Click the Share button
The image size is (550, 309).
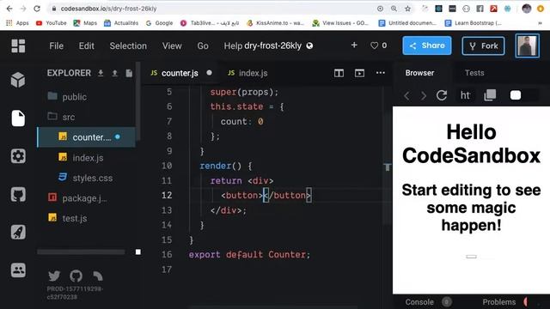tap(427, 45)
